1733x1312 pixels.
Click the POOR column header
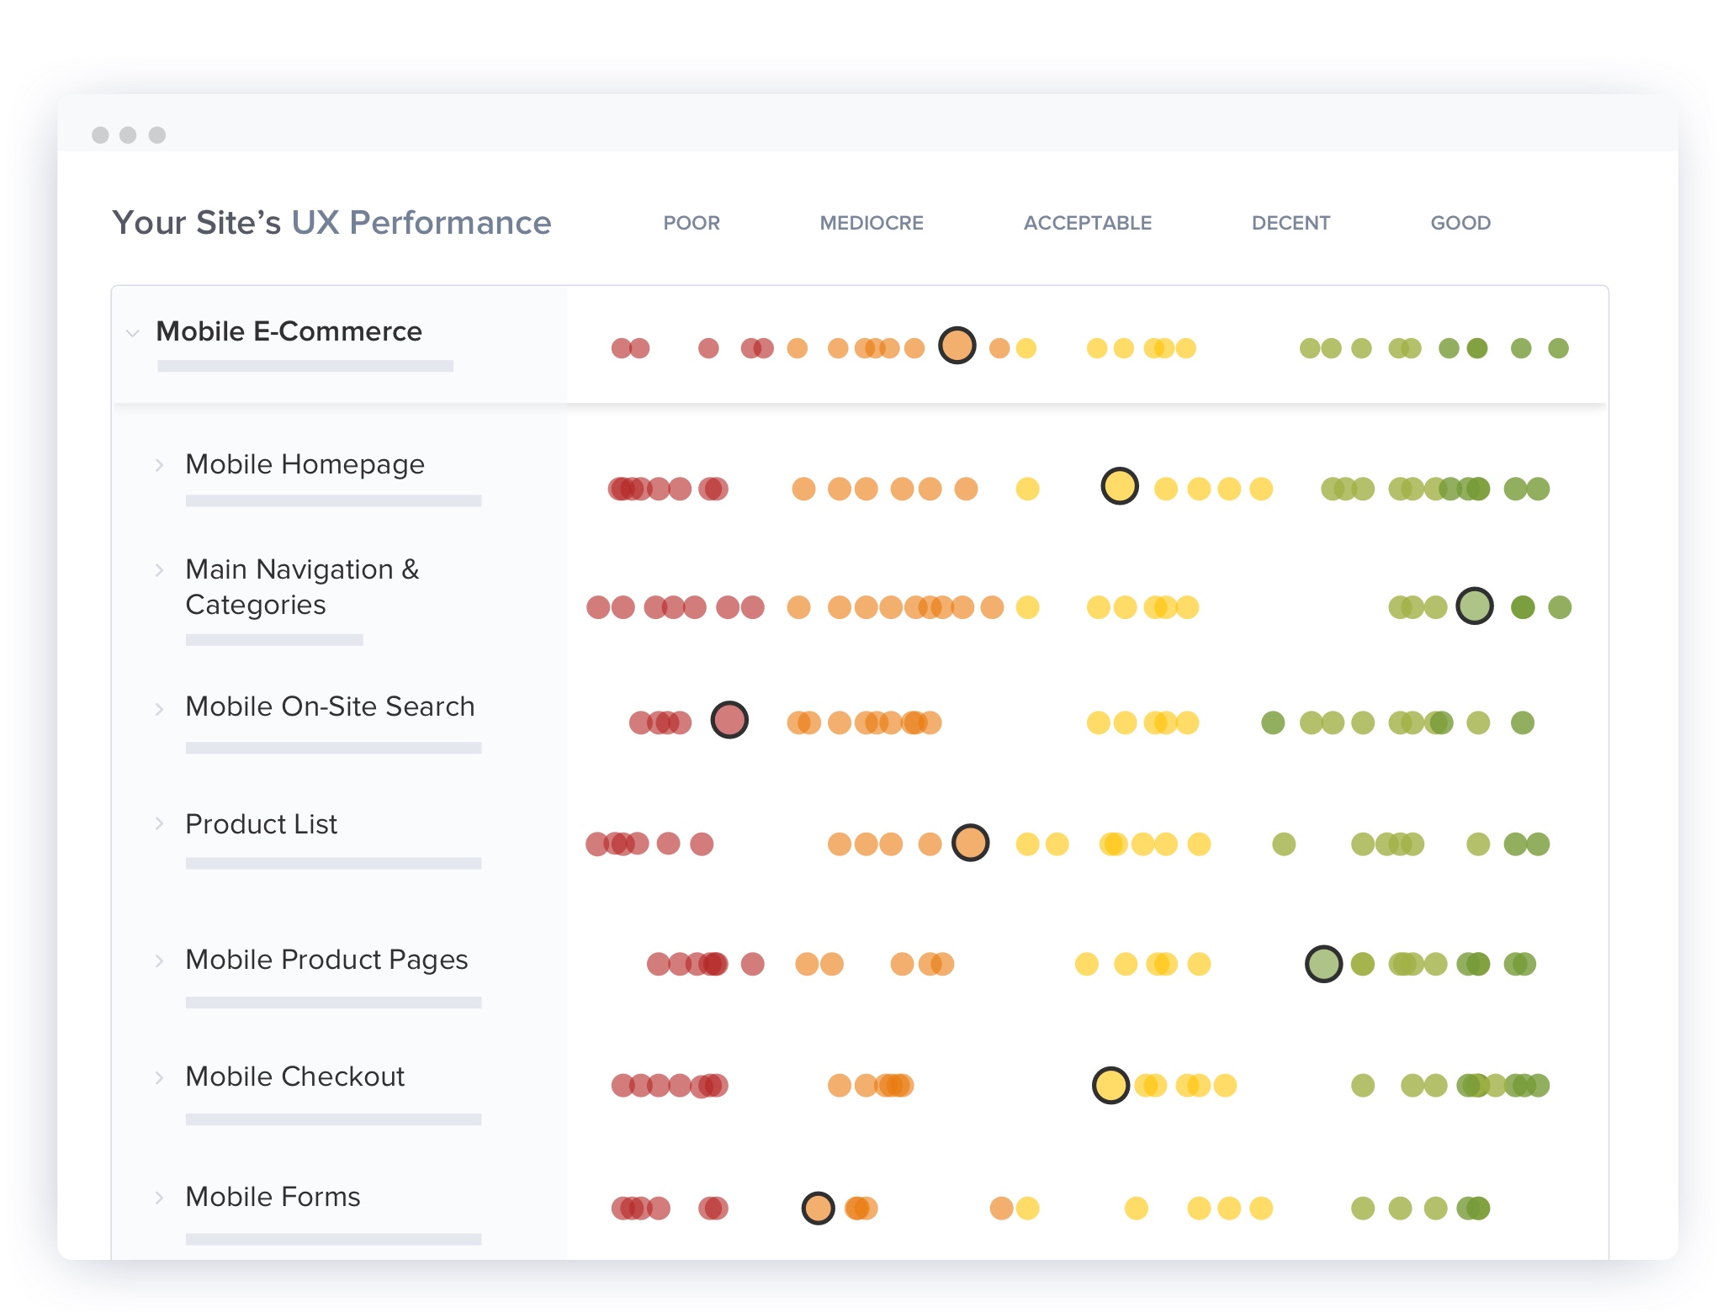click(691, 223)
